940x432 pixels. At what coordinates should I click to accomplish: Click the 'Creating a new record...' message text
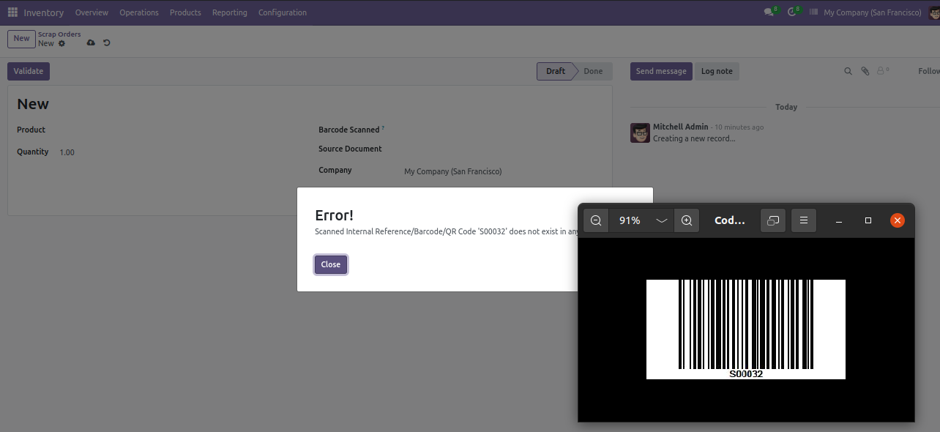pyautogui.click(x=694, y=138)
